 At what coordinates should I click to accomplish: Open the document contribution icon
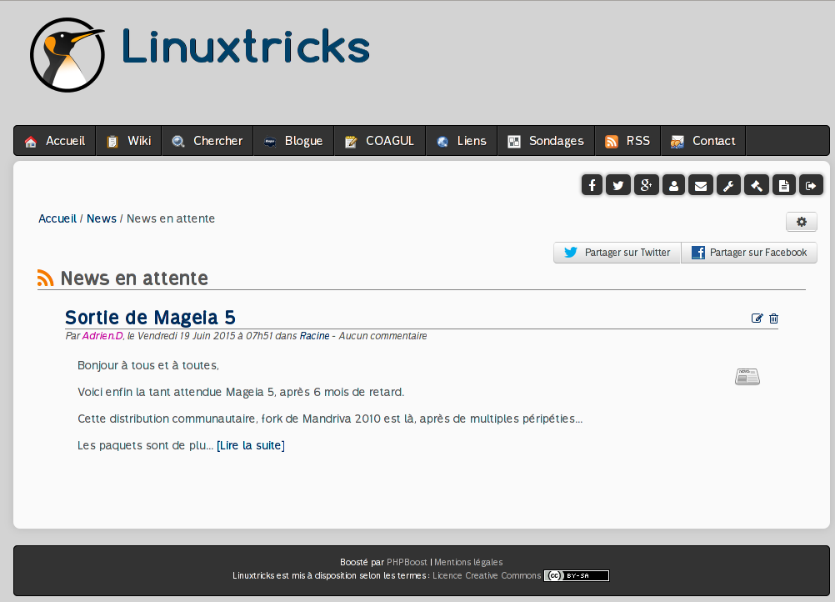(784, 185)
